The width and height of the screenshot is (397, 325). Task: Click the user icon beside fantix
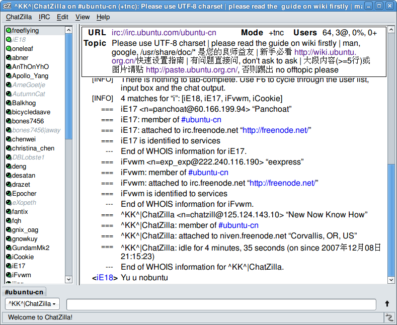coord(9,212)
